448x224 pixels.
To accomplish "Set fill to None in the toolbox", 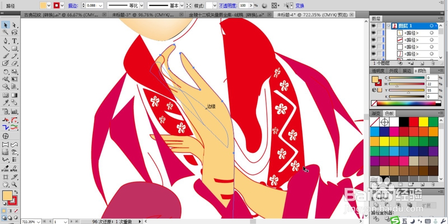I will pyautogui.click(x=16, y=211).
